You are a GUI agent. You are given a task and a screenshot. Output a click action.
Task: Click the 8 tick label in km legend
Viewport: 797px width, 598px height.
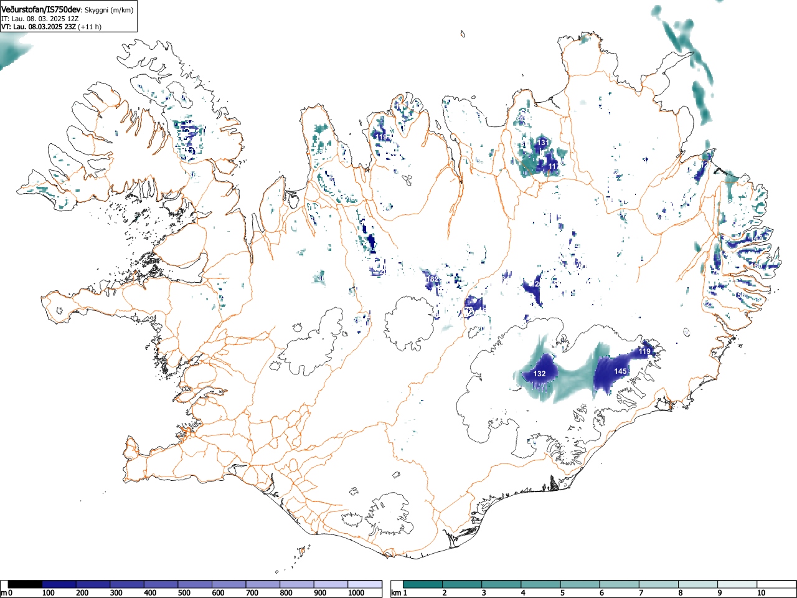pyautogui.click(x=680, y=593)
